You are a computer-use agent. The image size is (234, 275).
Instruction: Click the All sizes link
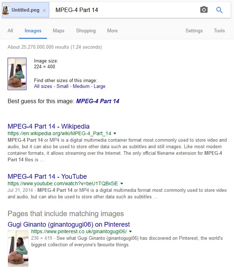pyautogui.click(x=43, y=86)
